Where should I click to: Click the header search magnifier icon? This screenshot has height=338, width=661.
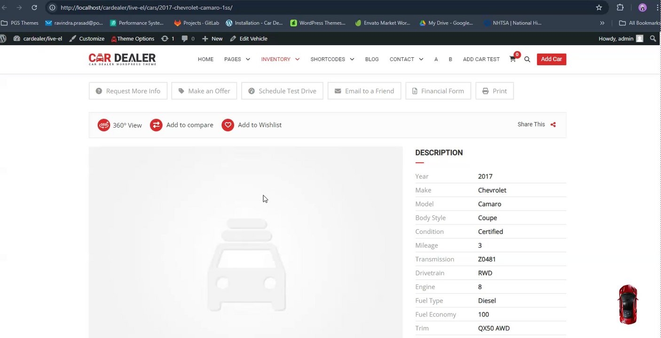(527, 59)
